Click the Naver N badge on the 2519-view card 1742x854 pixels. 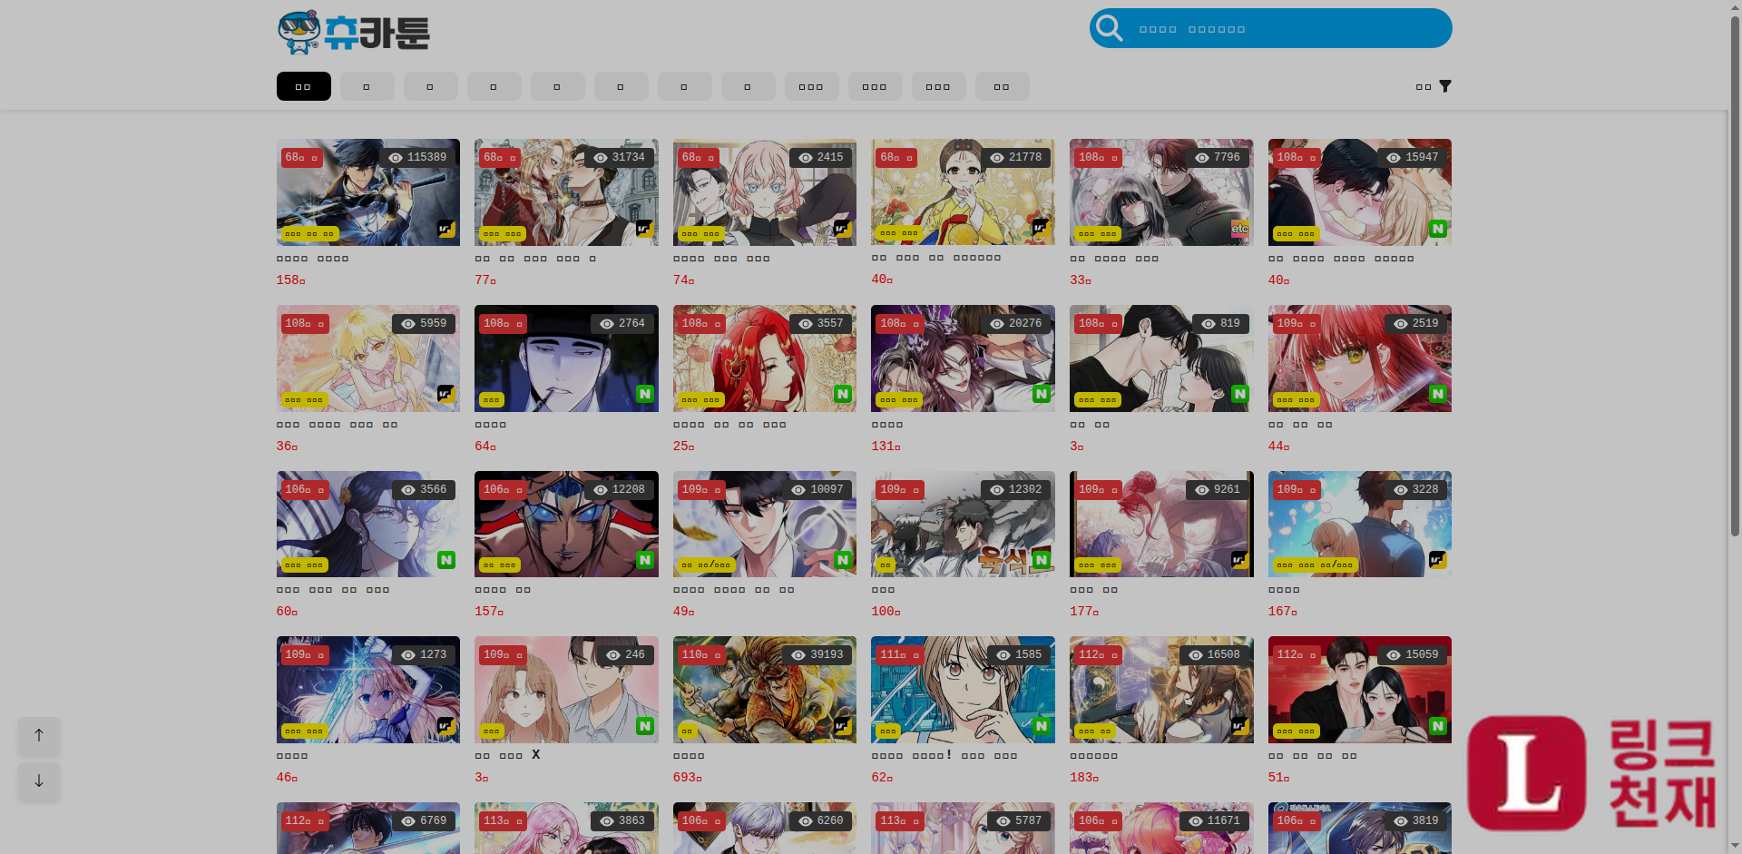pos(1438,394)
